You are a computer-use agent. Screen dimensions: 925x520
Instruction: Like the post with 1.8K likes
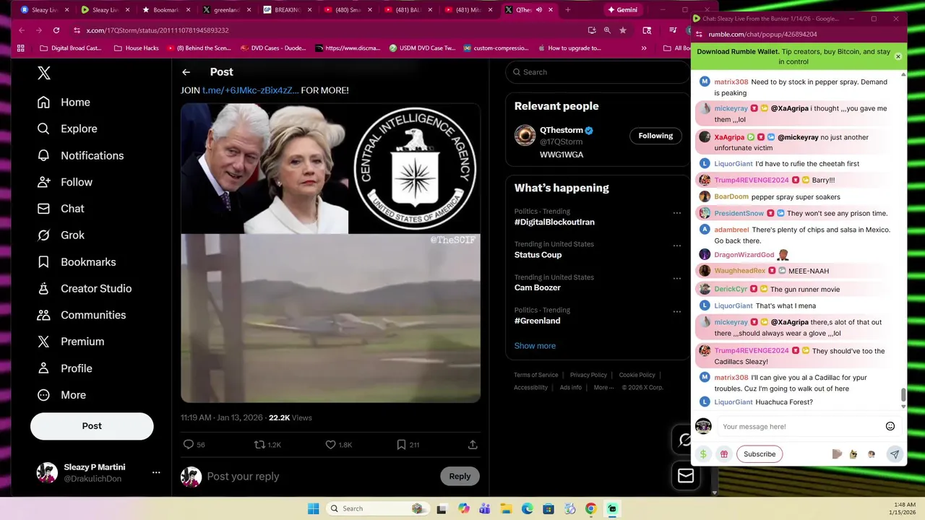338,445
